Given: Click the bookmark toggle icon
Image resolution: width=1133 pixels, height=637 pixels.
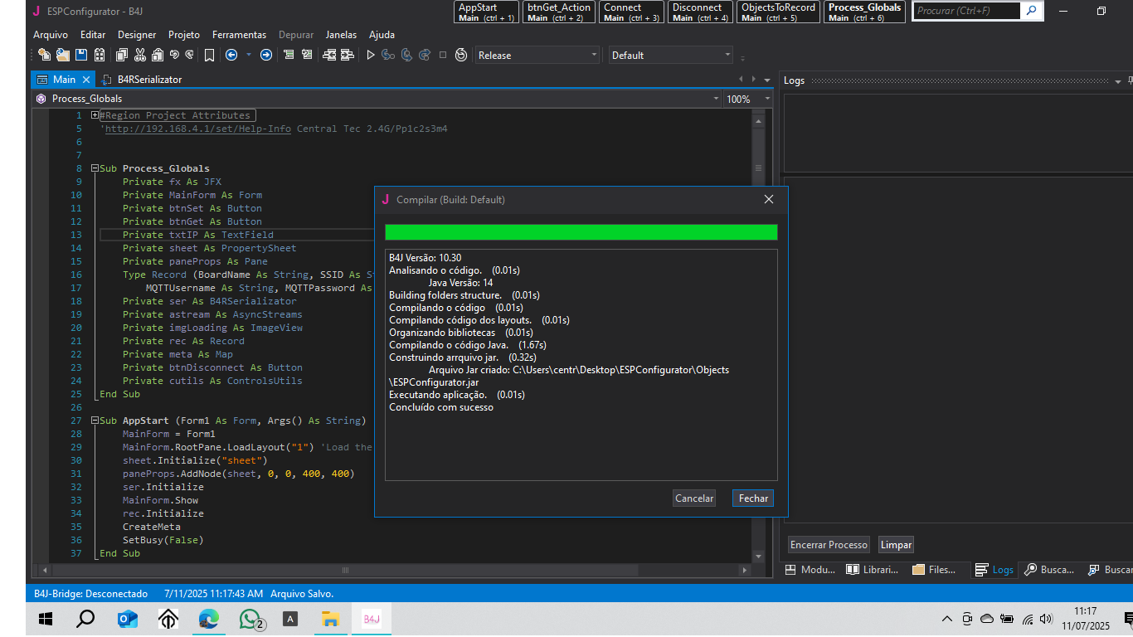Looking at the screenshot, I should [x=209, y=55].
